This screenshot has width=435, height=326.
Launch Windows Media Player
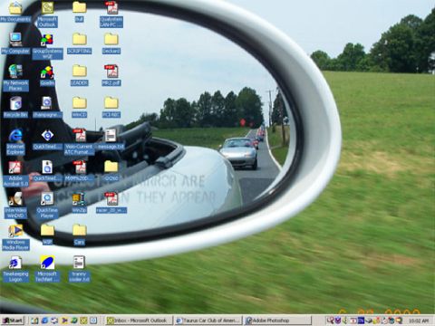coord(15,237)
